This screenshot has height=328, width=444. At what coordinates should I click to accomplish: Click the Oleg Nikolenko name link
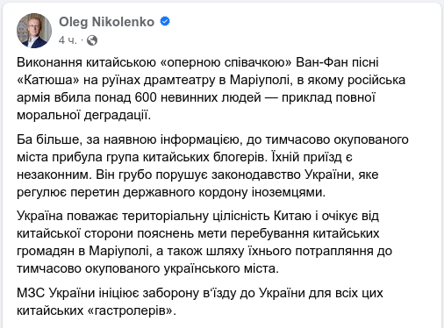(107, 22)
